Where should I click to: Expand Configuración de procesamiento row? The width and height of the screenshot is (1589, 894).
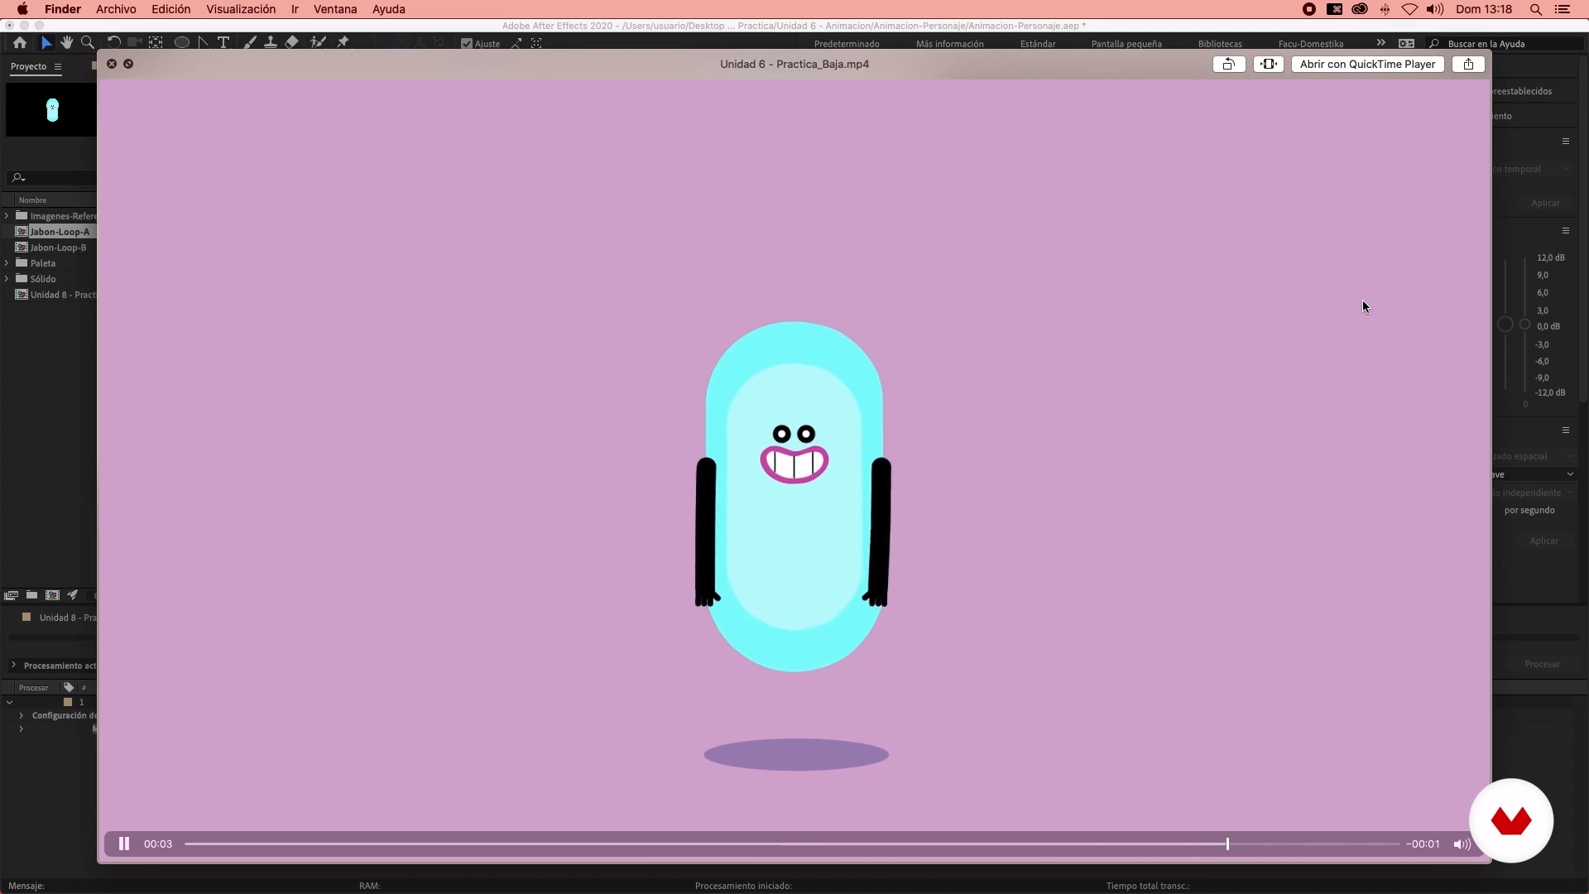pos(21,715)
